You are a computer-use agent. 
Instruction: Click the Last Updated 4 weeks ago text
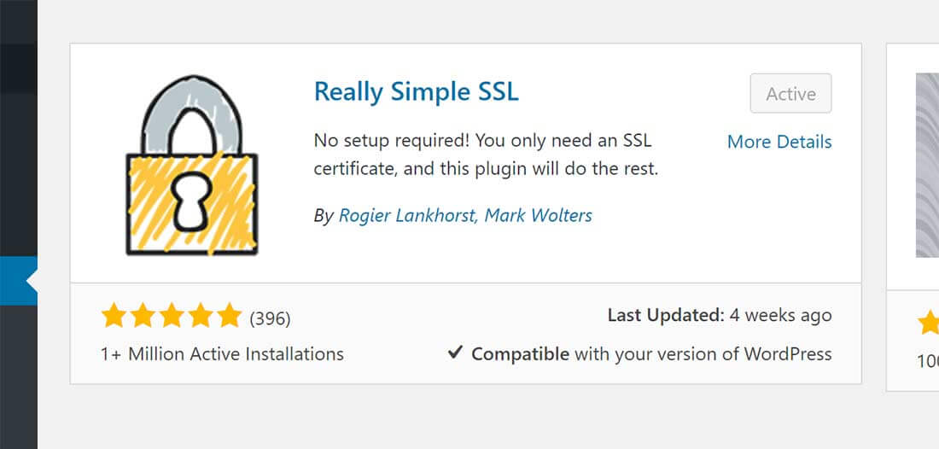tap(720, 316)
